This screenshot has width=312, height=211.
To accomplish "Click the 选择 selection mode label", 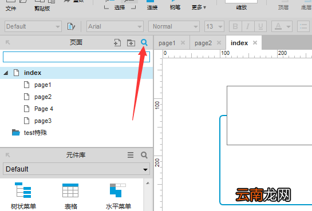I will (x=120, y=7).
